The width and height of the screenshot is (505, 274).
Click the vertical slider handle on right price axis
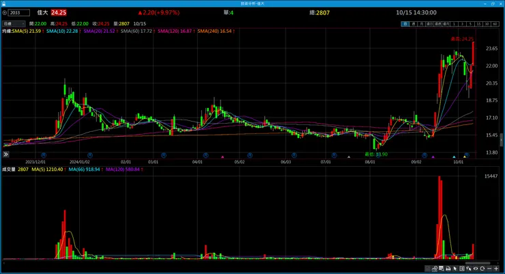[x=501, y=140]
